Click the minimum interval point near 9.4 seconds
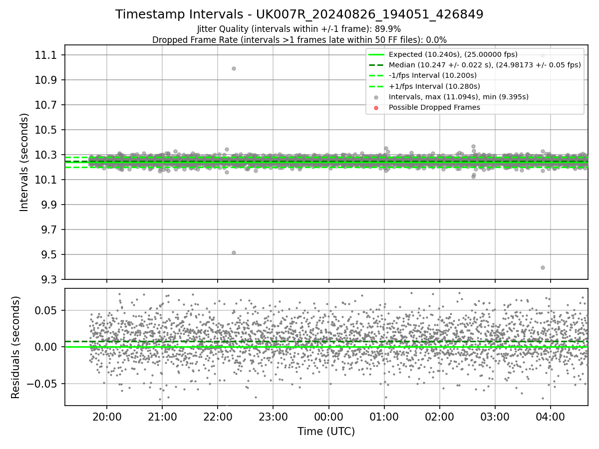 543,267
